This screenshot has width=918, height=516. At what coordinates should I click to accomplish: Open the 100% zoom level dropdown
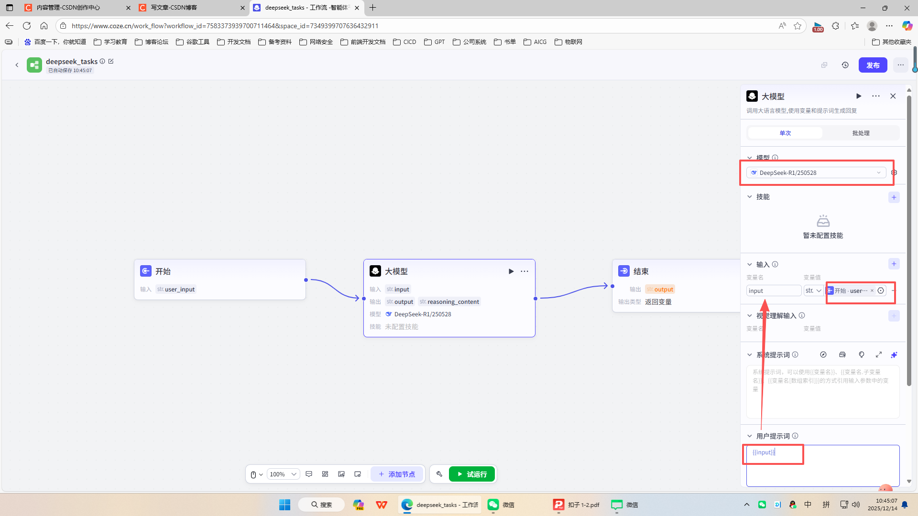[x=283, y=474]
